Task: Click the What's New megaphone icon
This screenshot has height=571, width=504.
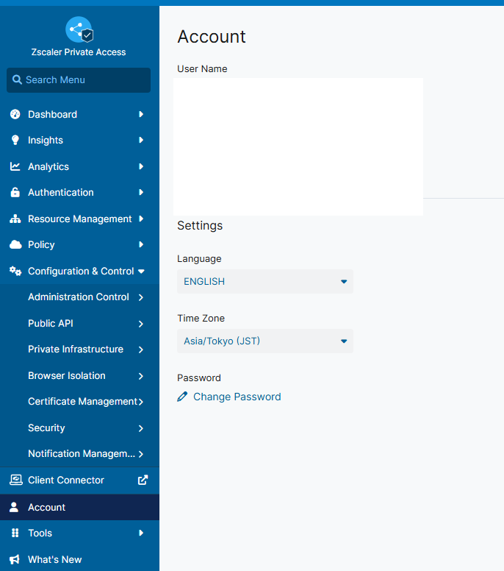Action: [x=15, y=559]
